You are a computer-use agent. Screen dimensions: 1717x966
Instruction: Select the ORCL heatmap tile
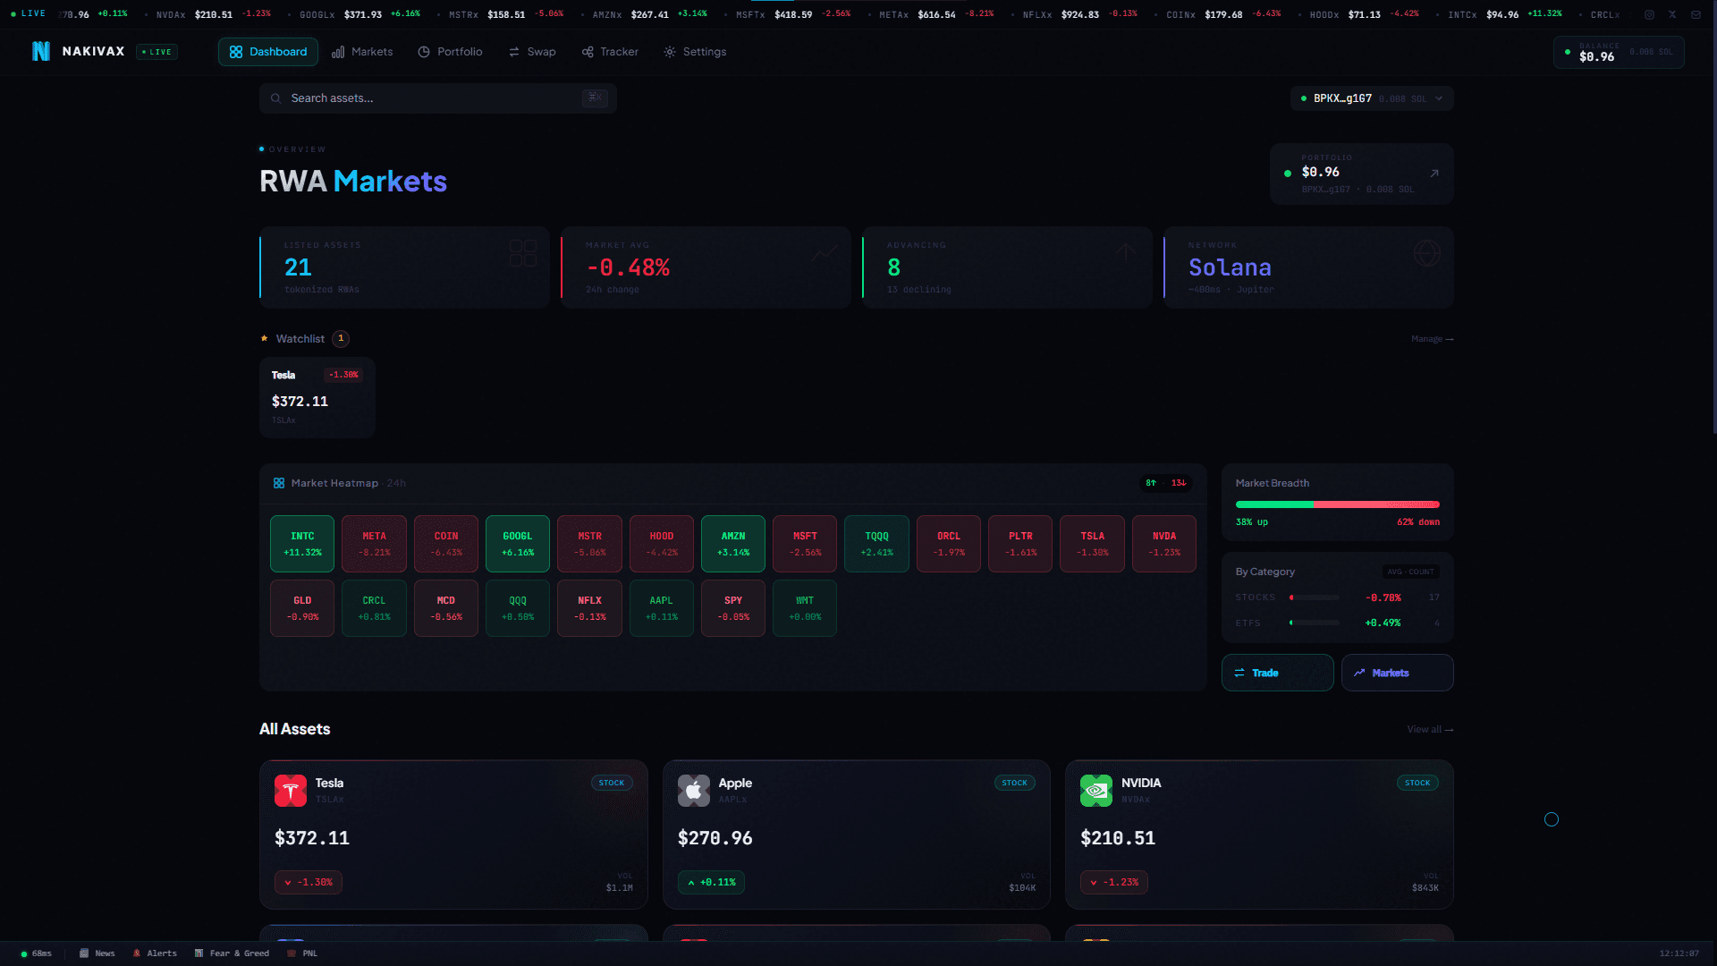949,544
